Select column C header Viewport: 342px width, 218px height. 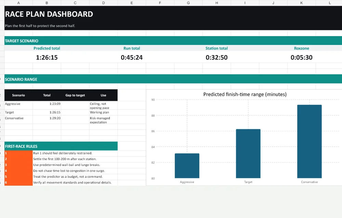click(x=75, y=3)
